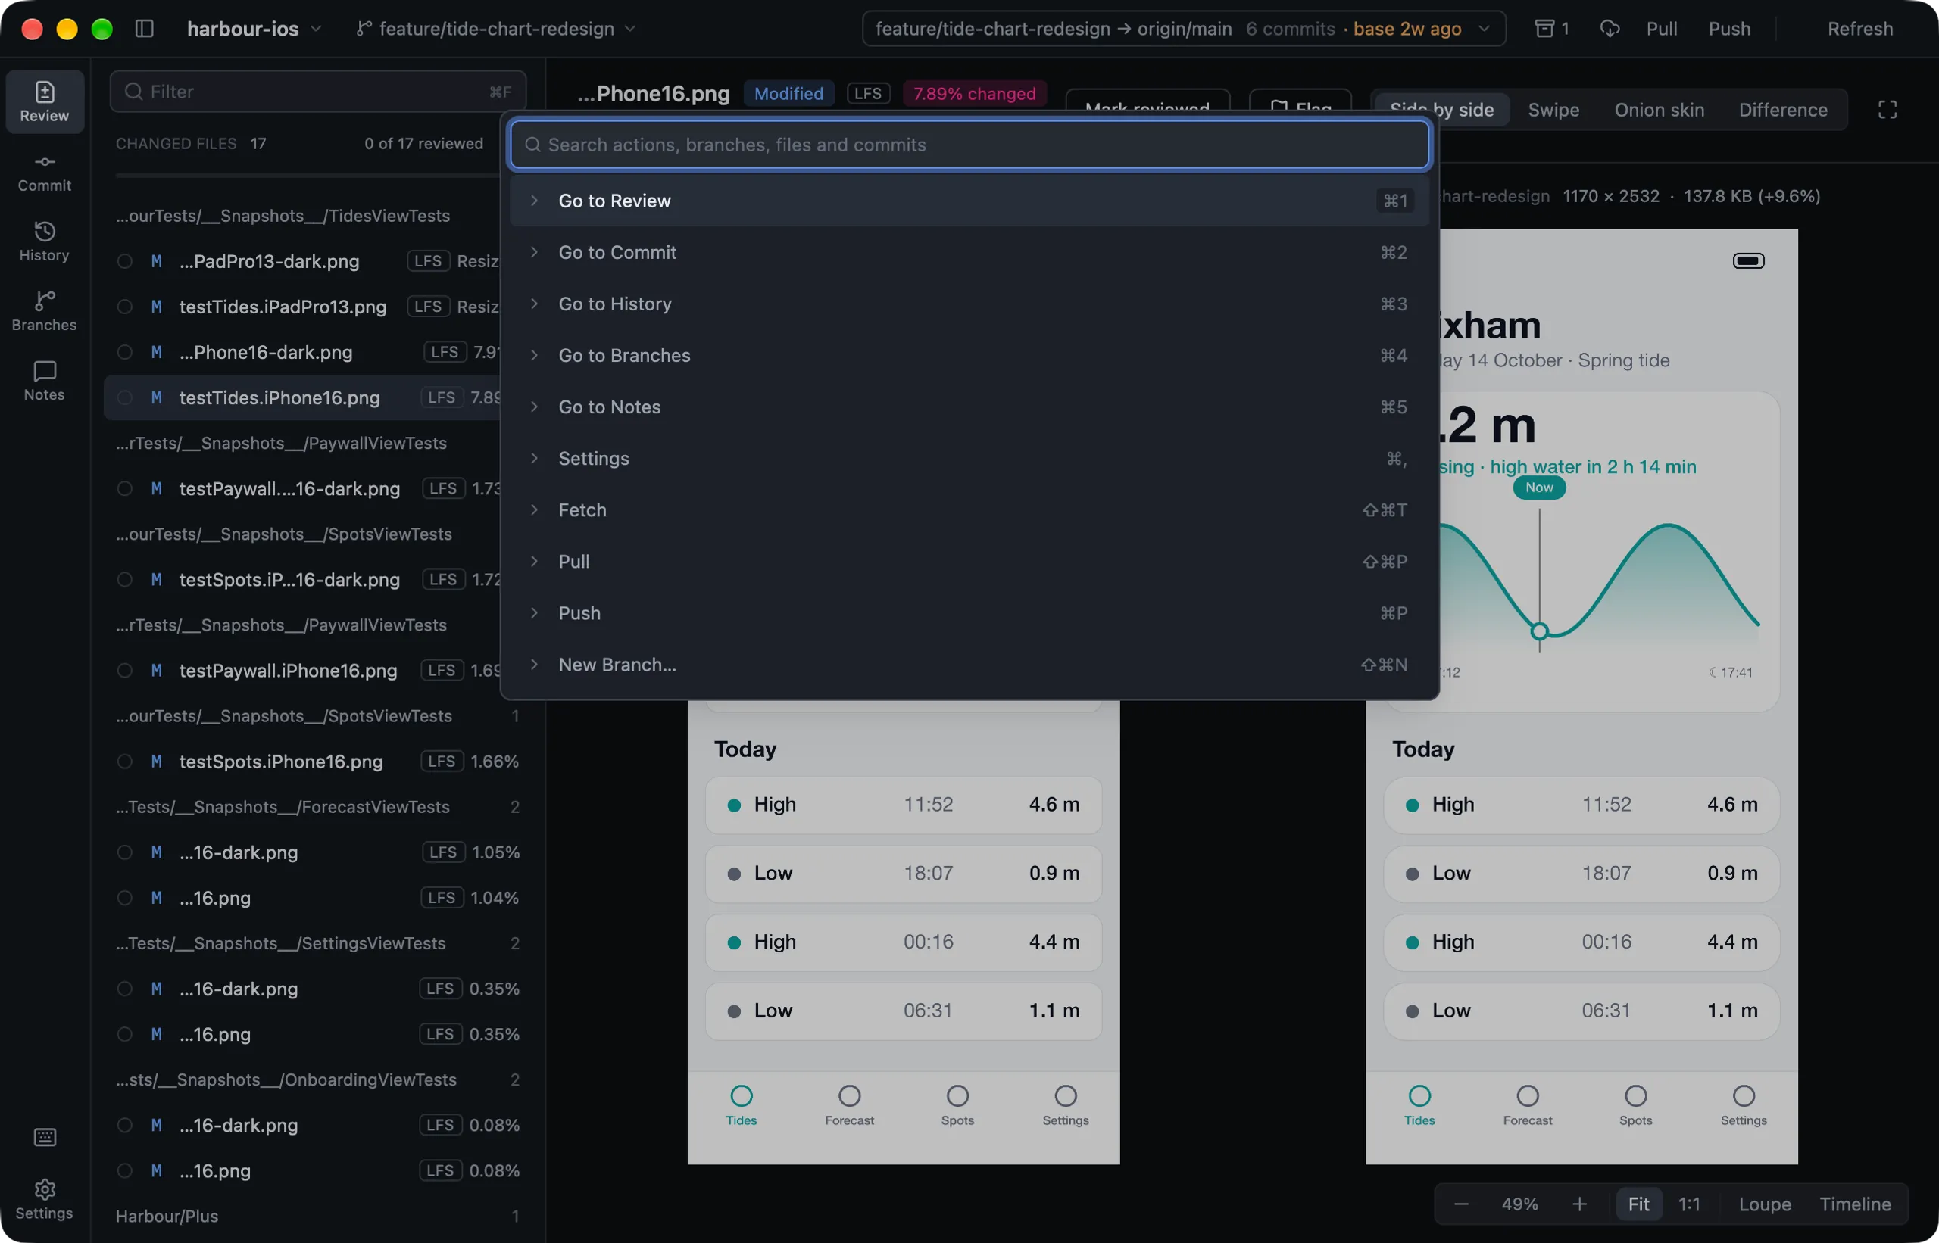The width and height of the screenshot is (1939, 1243).
Task: Click the keyboard shortcuts icon in sidebar
Action: (x=45, y=1137)
